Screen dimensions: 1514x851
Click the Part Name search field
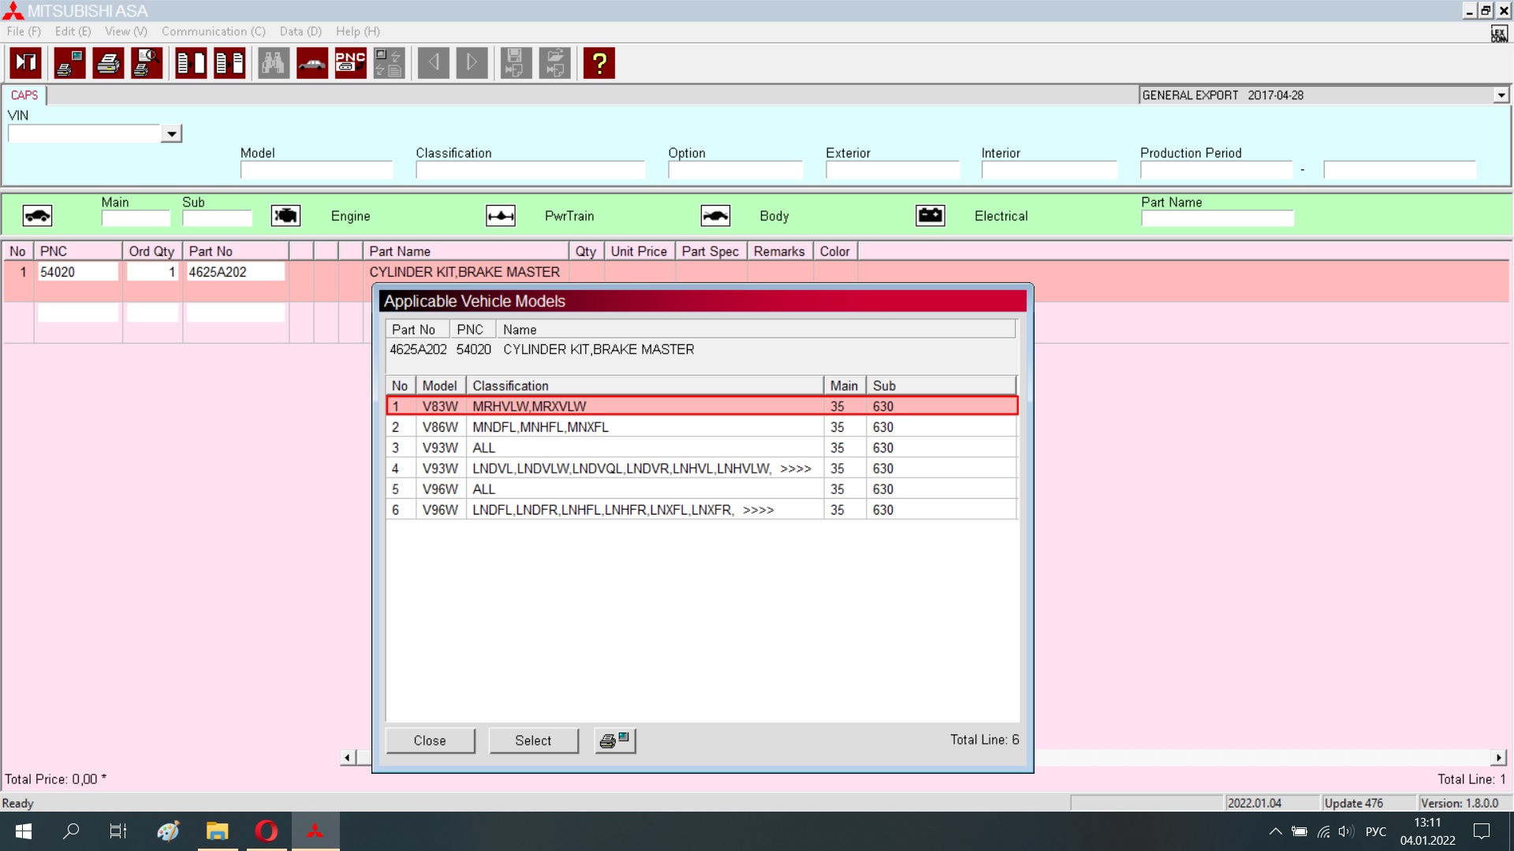coord(1217,219)
